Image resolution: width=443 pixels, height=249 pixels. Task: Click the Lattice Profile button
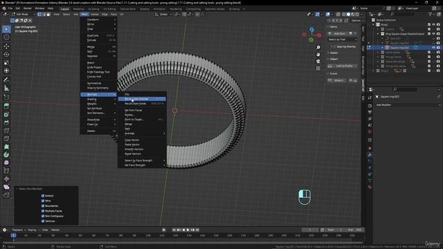(342, 66)
